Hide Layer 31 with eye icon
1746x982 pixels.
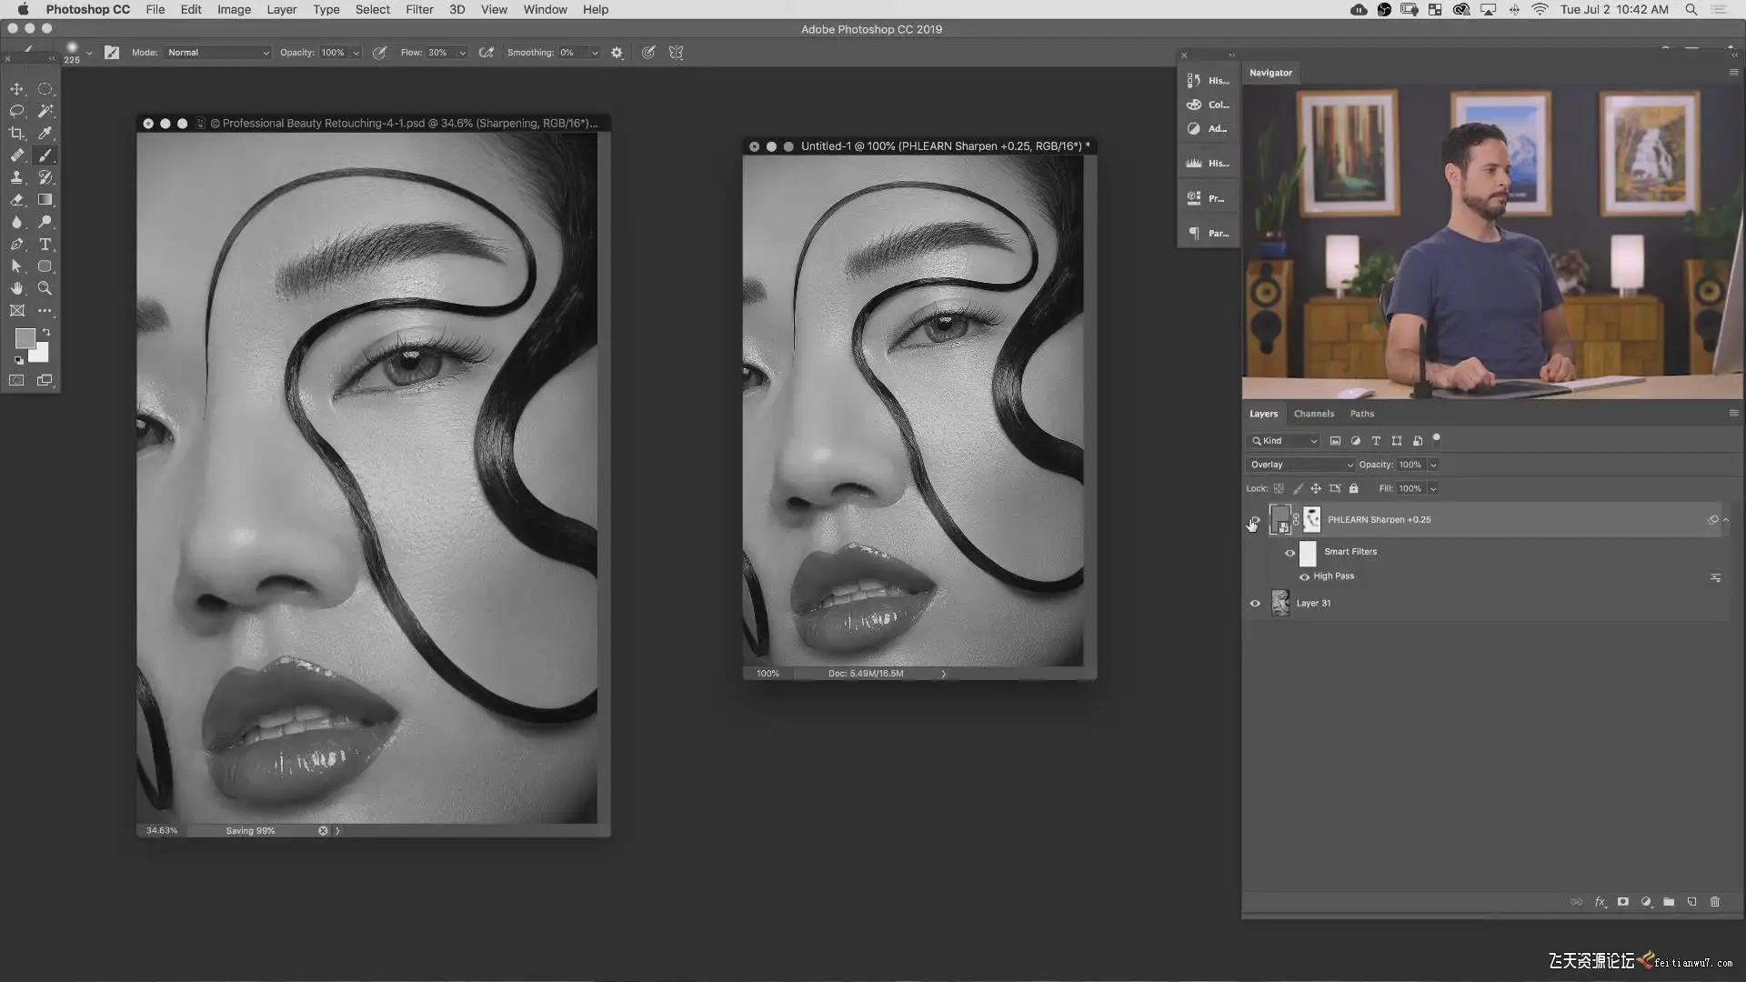click(x=1255, y=603)
